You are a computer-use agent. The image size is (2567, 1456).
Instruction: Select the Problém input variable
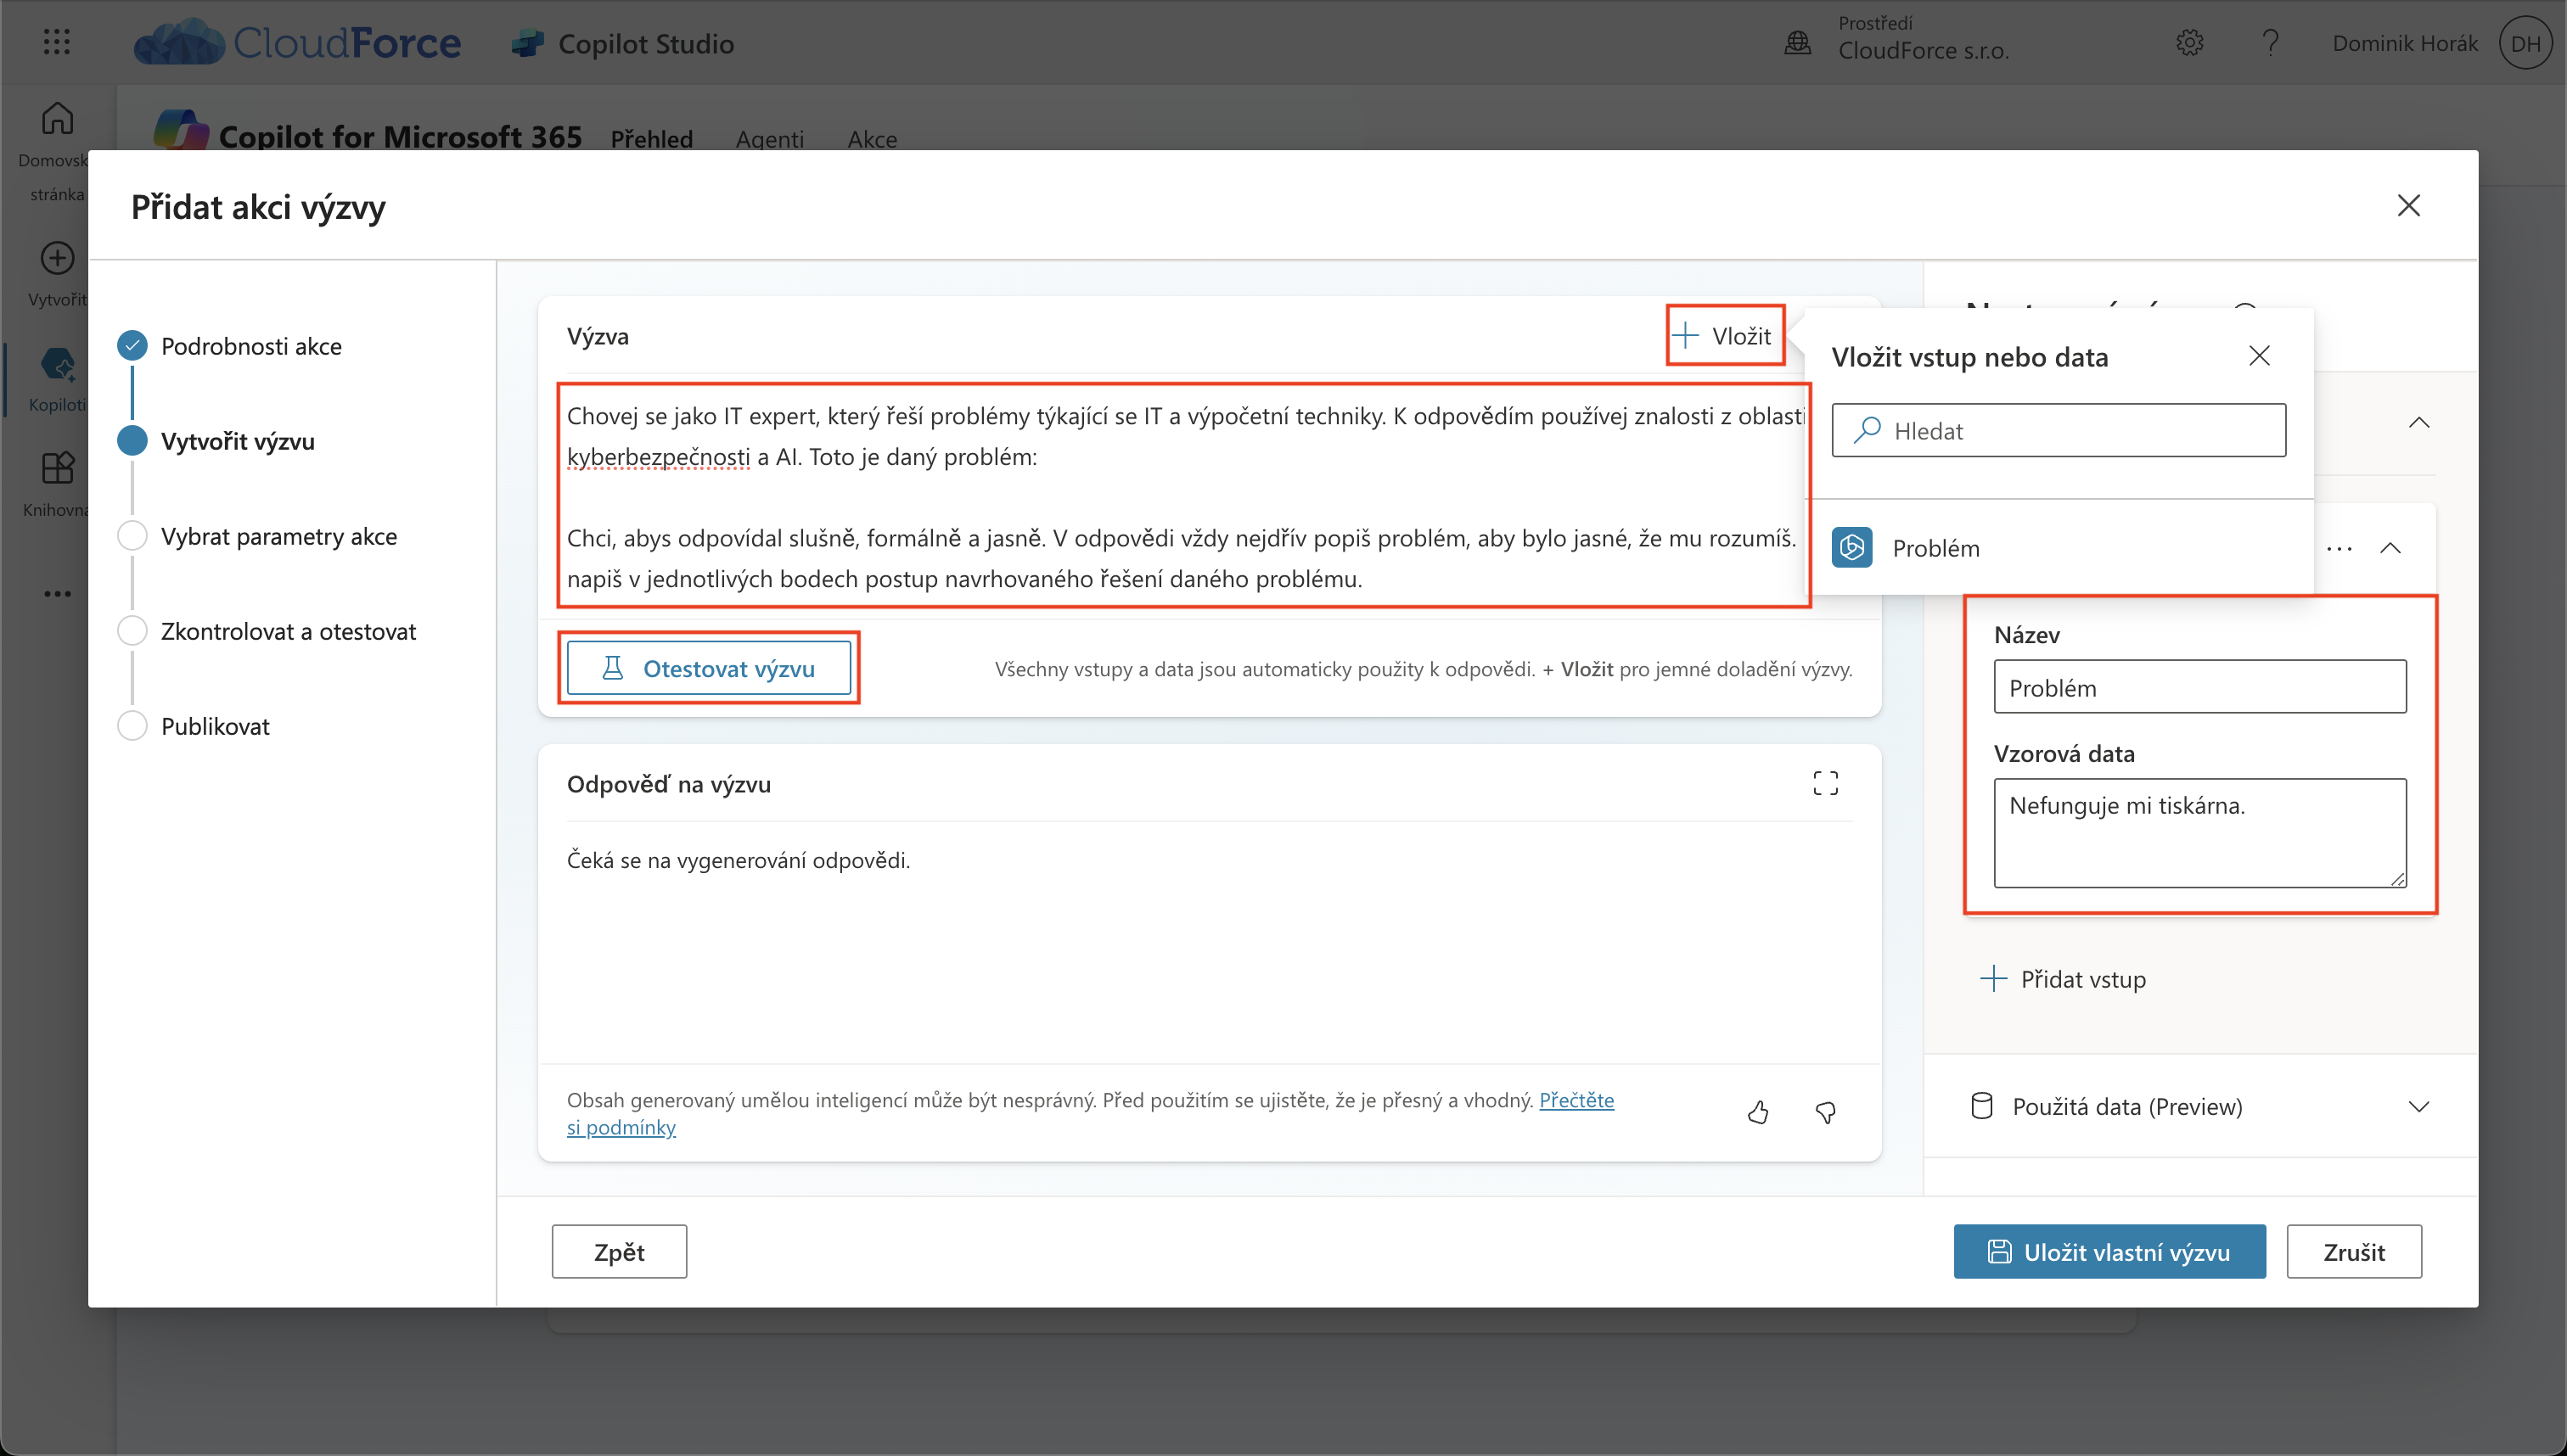[1935, 548]
